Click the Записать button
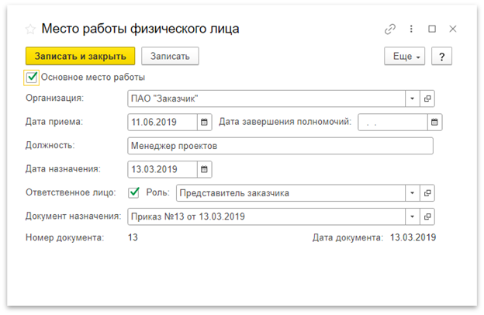Image resolution: width=484 pixels, height=315 pixels. point(170,56)
